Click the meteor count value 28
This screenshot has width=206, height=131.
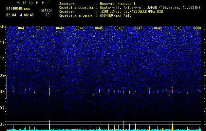click(47, 15)
